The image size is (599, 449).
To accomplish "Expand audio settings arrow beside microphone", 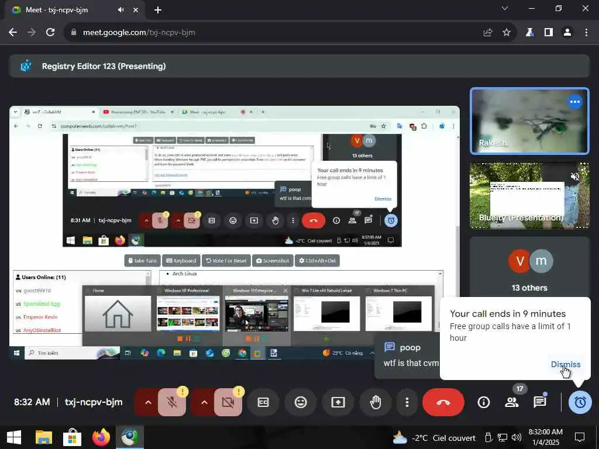I will click(x=148, y=402).
